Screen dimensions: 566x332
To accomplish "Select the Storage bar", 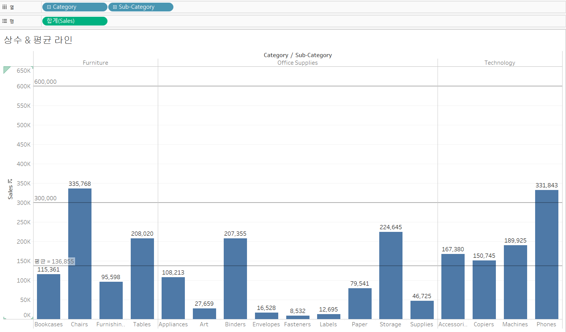I will [x=391, y=275].
